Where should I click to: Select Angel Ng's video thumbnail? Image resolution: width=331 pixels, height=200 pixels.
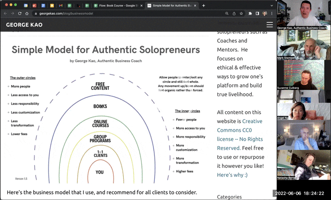(304, 105)
